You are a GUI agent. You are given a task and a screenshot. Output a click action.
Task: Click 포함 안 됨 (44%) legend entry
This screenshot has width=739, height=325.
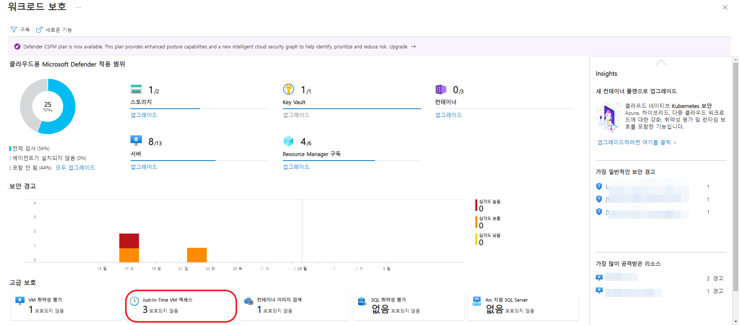click(31, 167)
